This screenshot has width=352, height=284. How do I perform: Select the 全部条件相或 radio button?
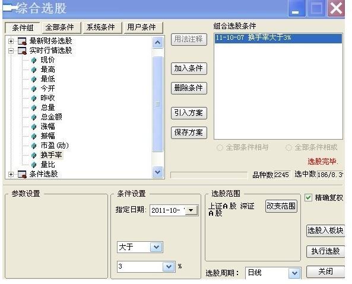click(x=288, y=147)
